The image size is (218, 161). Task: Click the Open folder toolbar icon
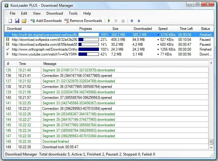coord(24,21)
